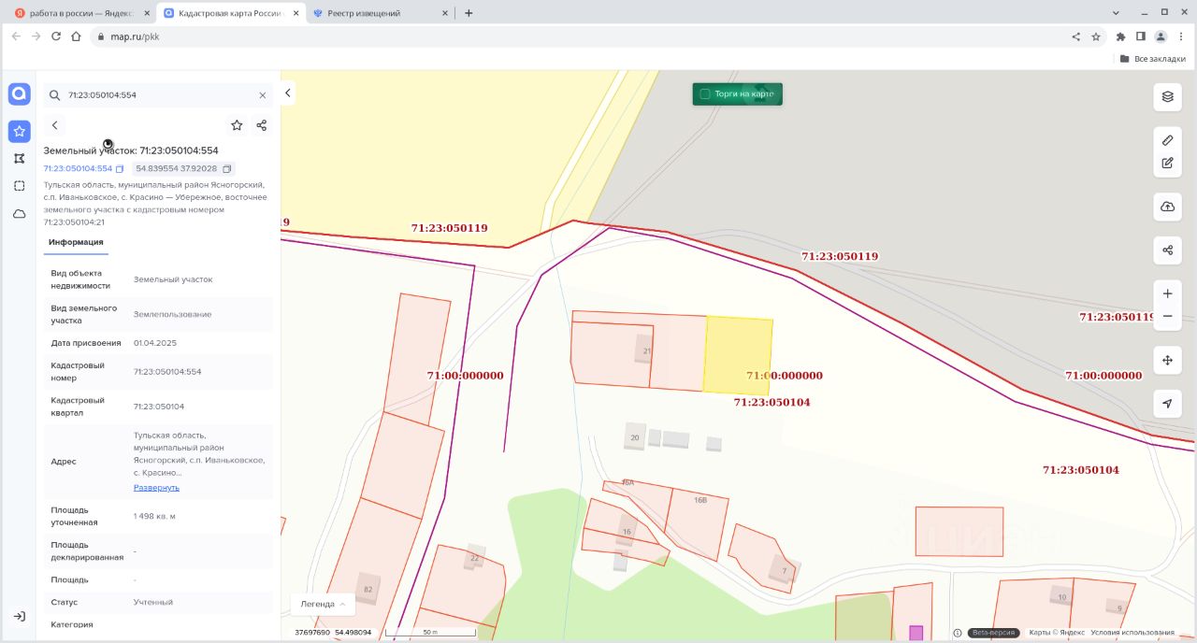
Task: Open the Chrome profile avatar
Action: point(1161,36)
